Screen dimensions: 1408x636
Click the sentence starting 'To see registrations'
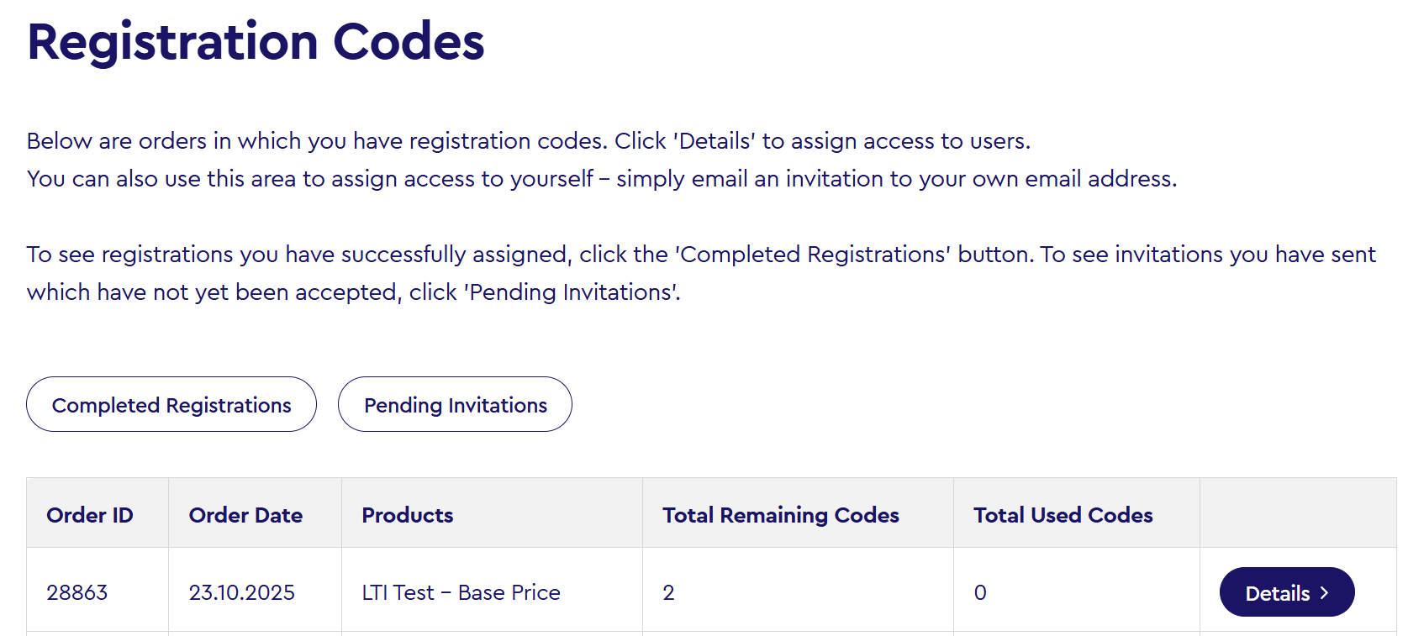pos(701,254)
